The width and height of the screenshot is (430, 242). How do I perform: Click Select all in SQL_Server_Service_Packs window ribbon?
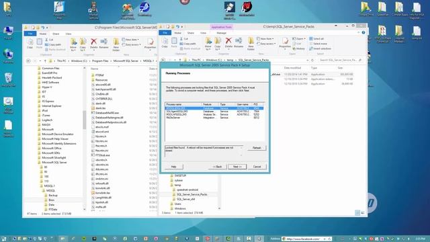click(316, 39)
